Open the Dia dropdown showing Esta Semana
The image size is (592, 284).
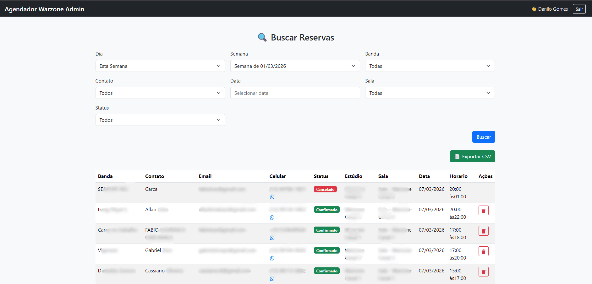point(160,66)
